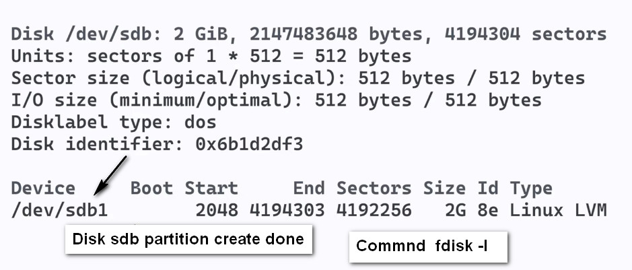Click the "Disklabel type: dos" line
This screenshot has height=270, width=632.
(114, 122)
